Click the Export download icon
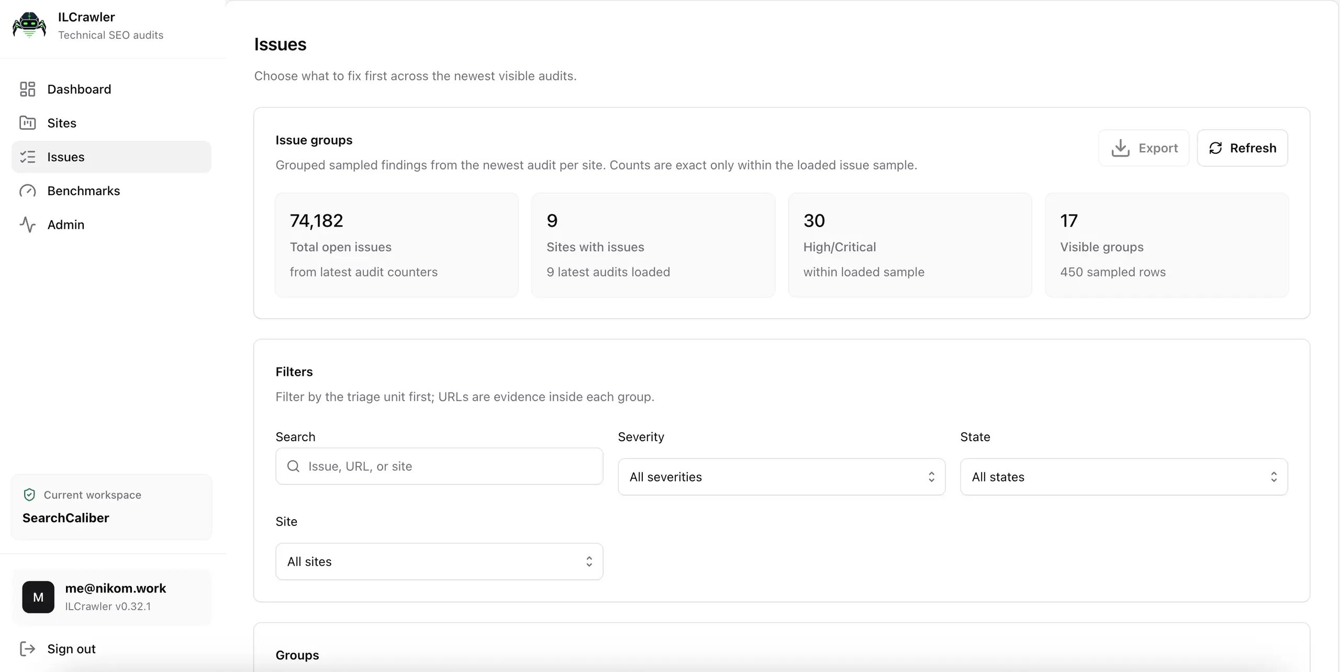This screenshot has height=672, width=1340. [1120, 148]
